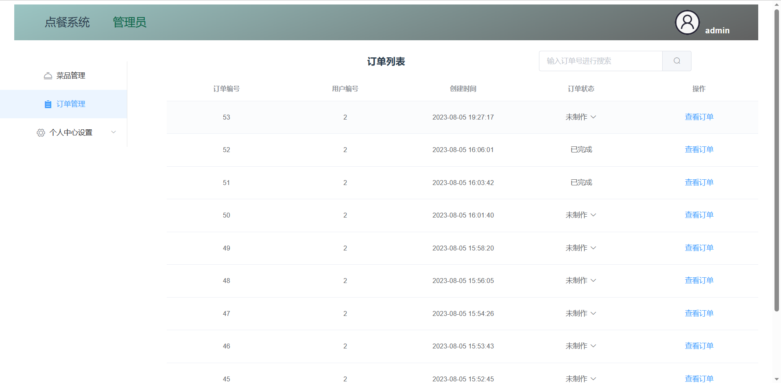Click order number 49 cell

pos(227,248)
